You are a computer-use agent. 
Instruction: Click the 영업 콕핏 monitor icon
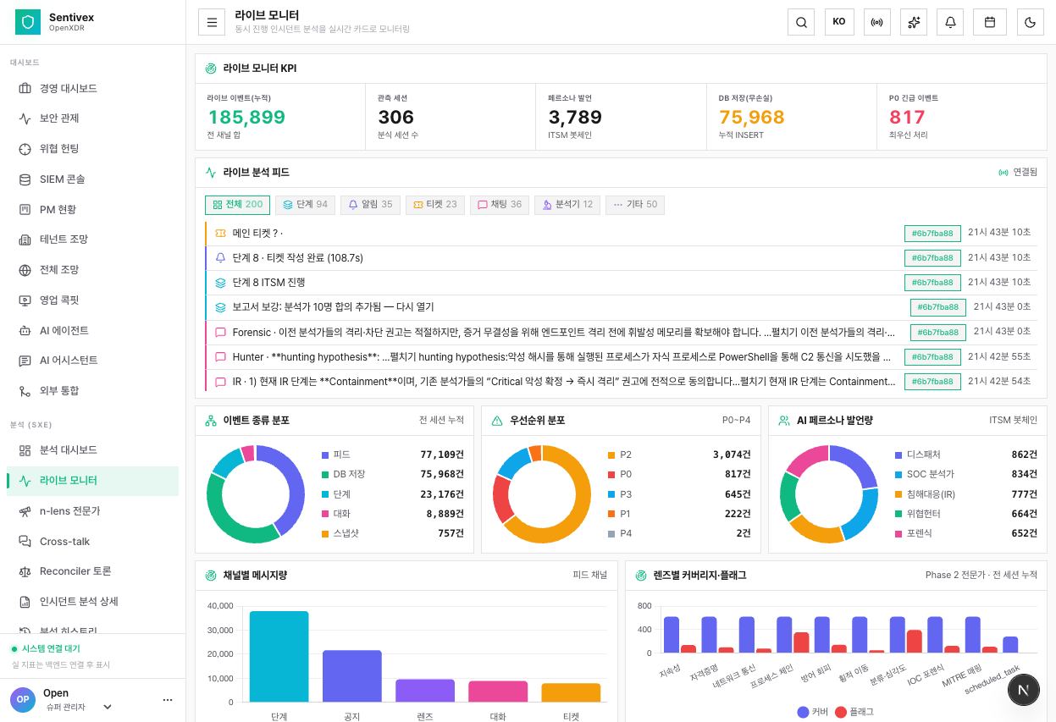click(25, 300)
